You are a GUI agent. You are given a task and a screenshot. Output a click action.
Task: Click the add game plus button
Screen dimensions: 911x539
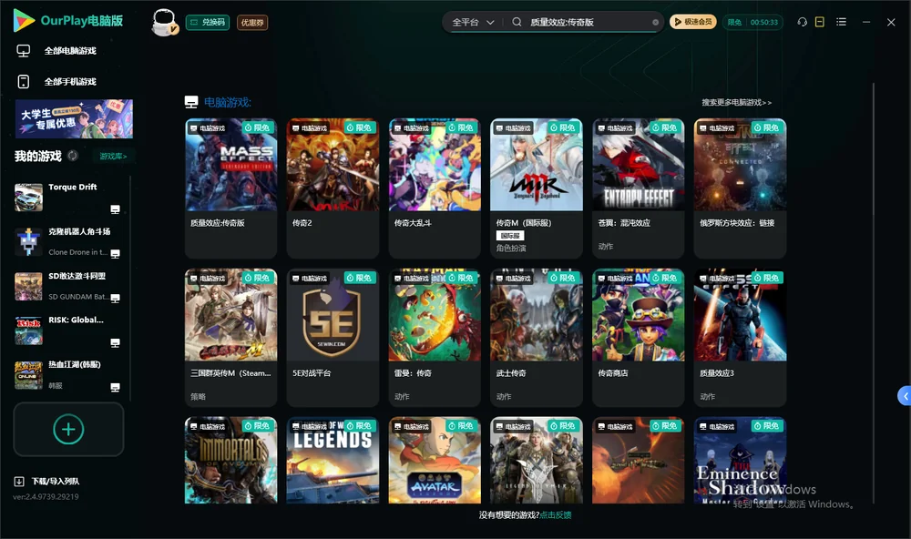68,429
